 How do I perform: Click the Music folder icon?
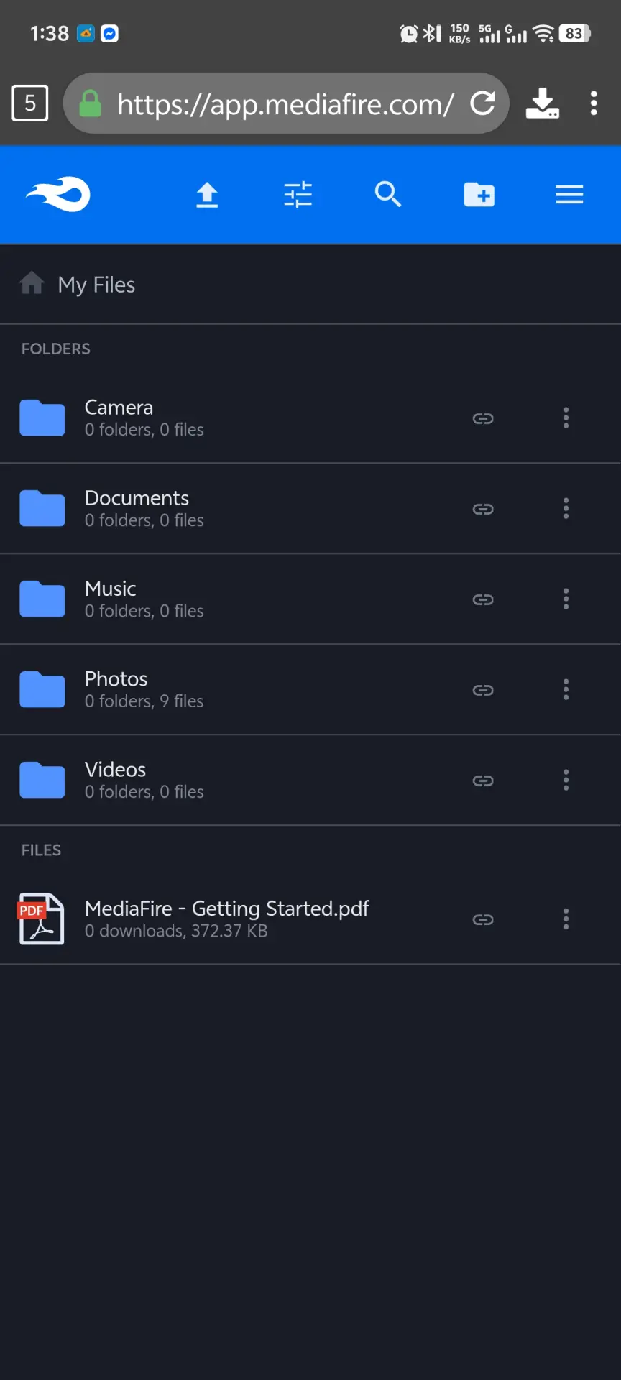42,599
